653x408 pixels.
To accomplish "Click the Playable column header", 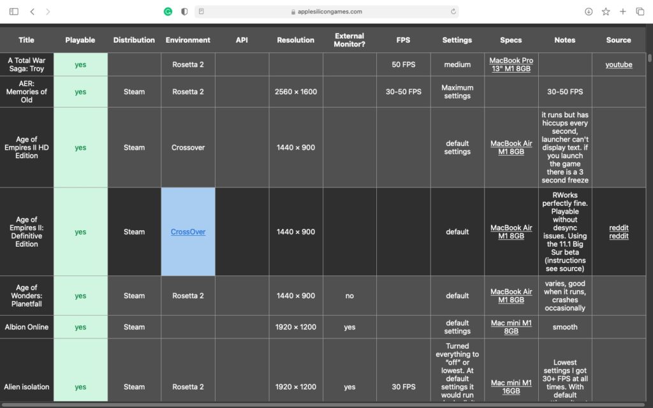I will click(x=80, y=40).
